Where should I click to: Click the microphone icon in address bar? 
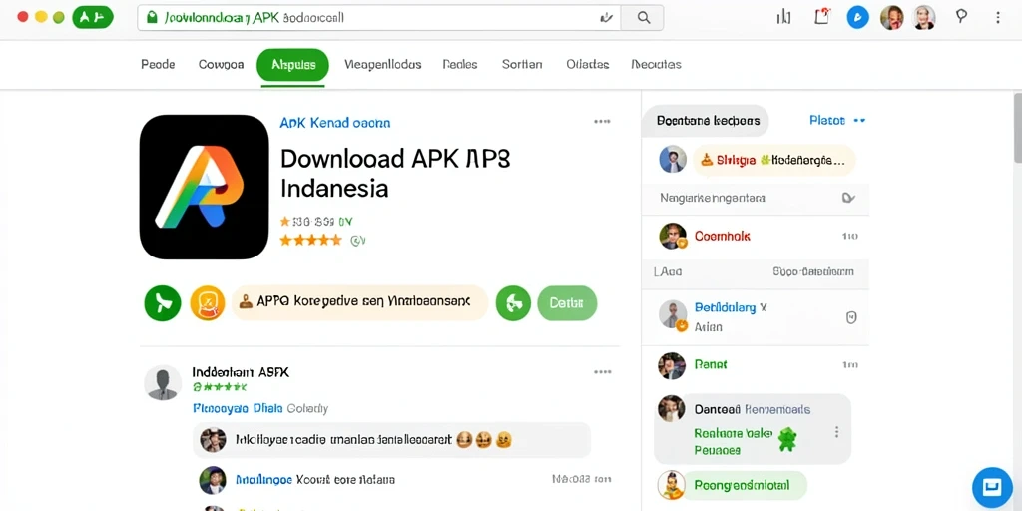point(606,18)
